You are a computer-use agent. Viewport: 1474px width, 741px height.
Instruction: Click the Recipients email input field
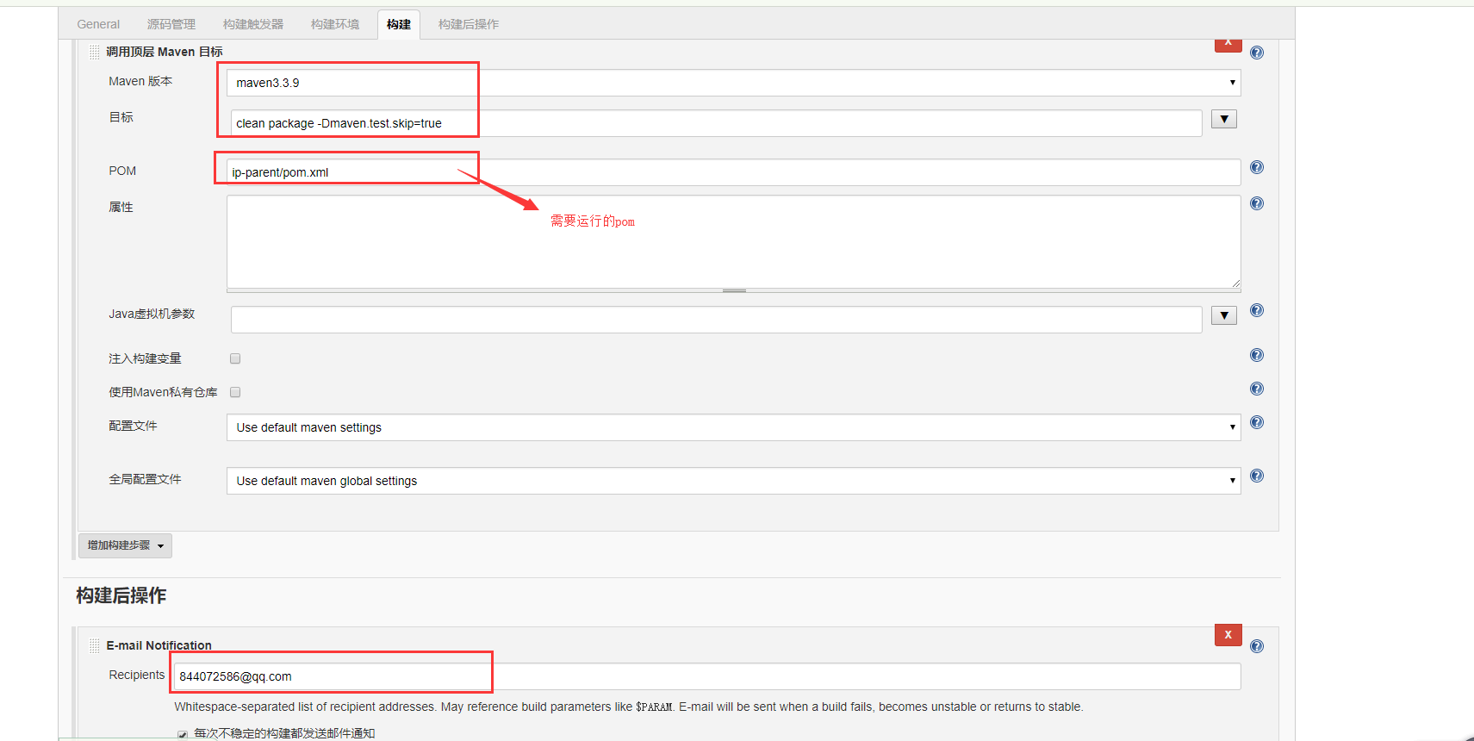pos(707,676)
